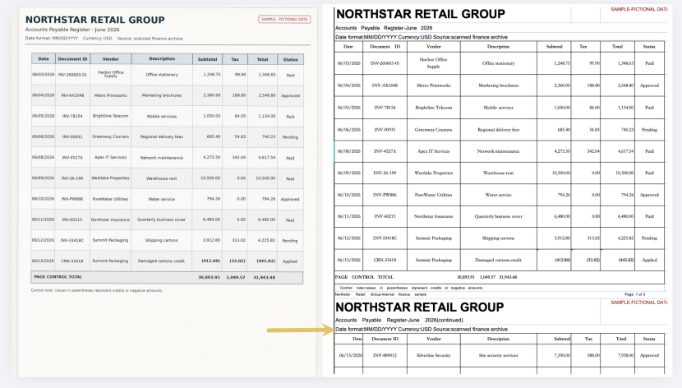Select INV-260603-01 cell in converted sheet
The height and width of the screenshot is (388, 682).
click(x=385, y=63)
